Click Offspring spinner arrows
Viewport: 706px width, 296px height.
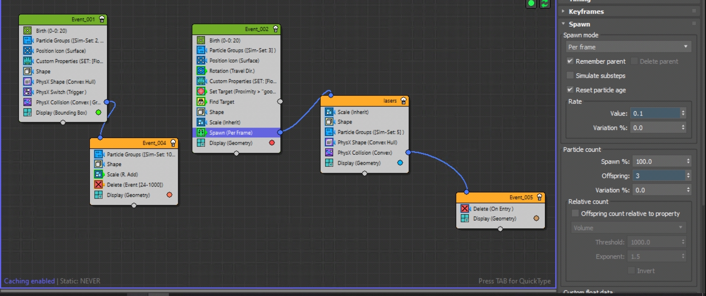(688, 176)
